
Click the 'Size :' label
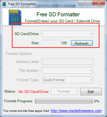[36, 43]
